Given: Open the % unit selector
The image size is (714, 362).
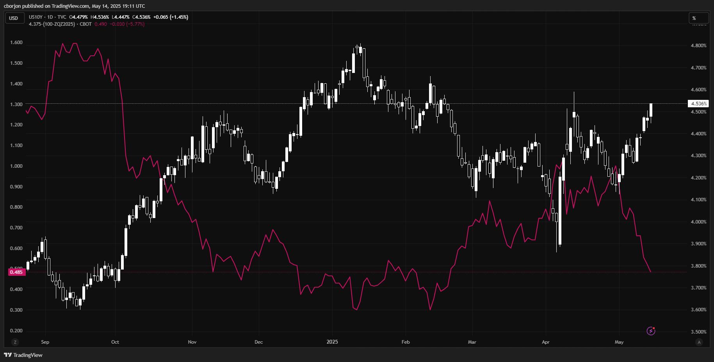Looking at the screenshot, I should 698,18.
